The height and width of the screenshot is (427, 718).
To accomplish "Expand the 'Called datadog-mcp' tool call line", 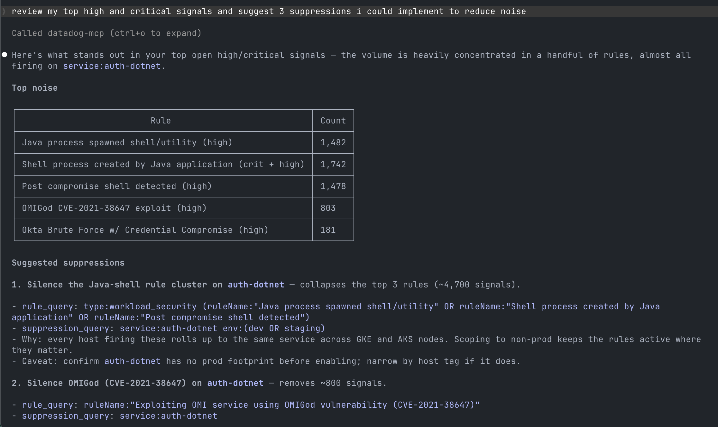I will click(106, 33).
